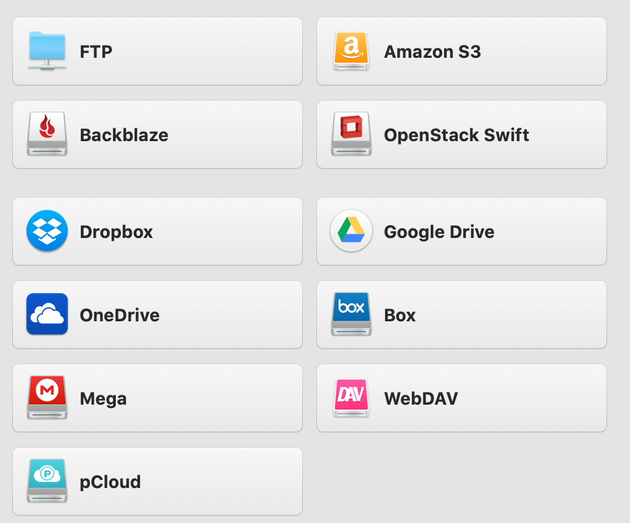Choose the pCloud connection button
The height and width of the screenshot is (523, 630).
tap(157, 481)
